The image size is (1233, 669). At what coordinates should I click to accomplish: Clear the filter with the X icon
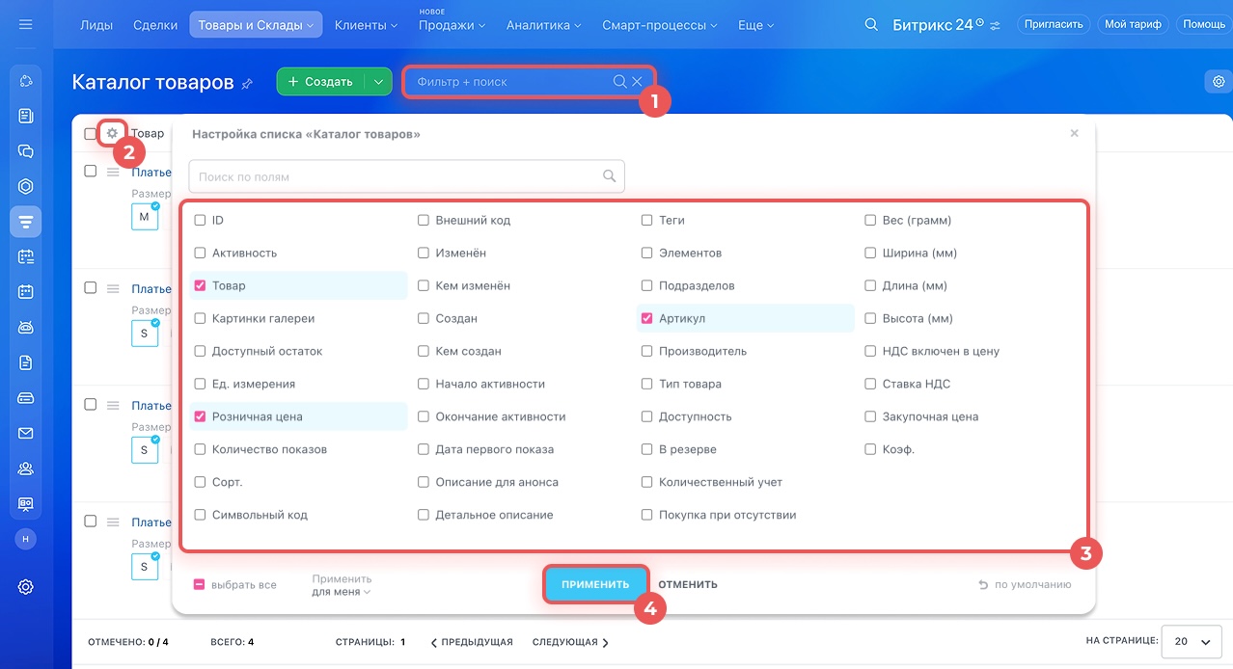coord(637,82)
